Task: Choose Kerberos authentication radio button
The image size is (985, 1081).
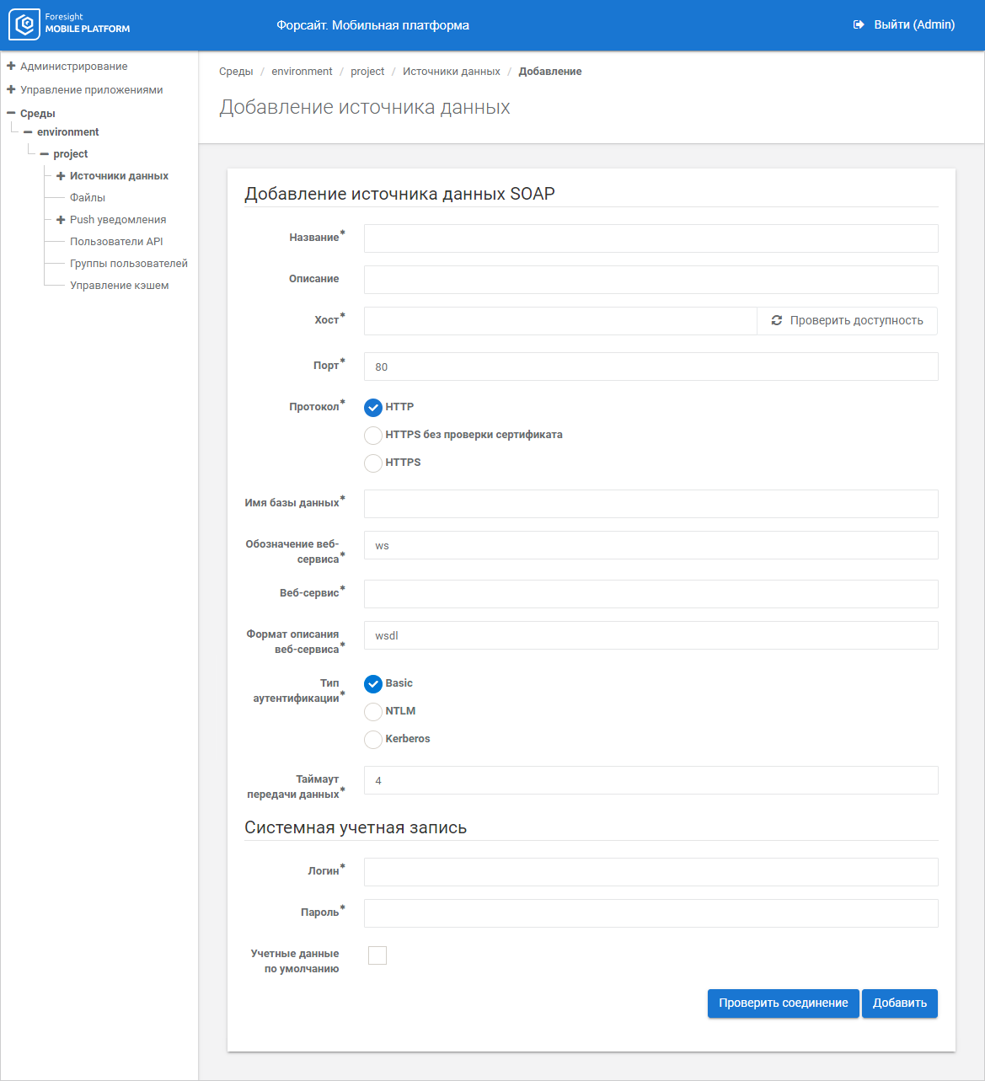Action: (x=373, y=740)
